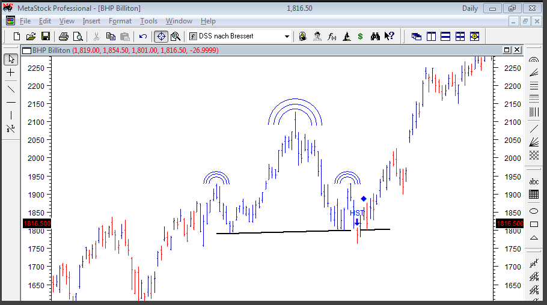Select the S/L line tool

(11, 128)
